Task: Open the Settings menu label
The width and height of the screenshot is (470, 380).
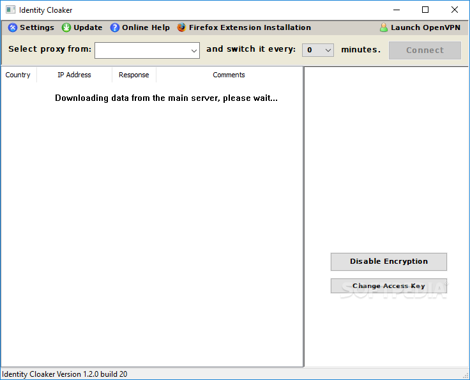Action: pyautogui.click(x=37, y=27)
